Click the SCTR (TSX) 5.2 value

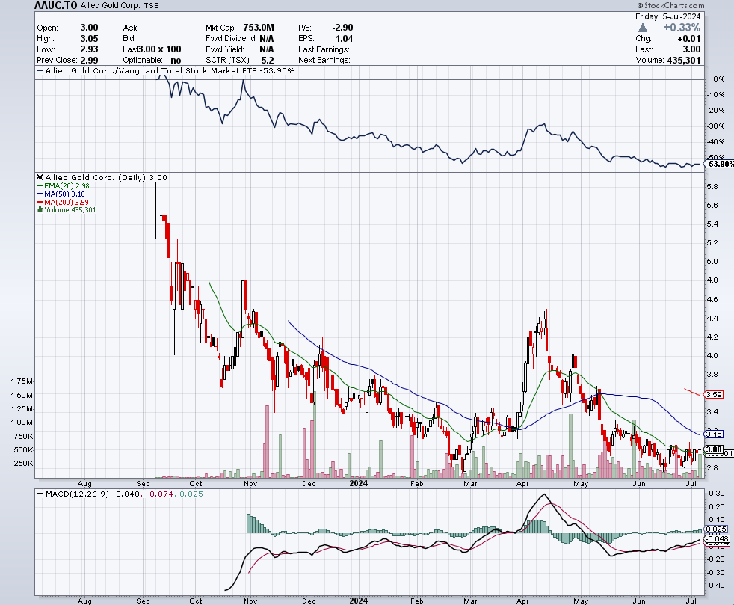[268, 60]
